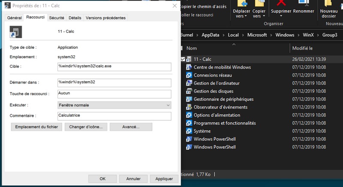Image resolution: width=343 pixels, height=187 pixels.
Task: Click in the Cible input field
Action: 114,67
